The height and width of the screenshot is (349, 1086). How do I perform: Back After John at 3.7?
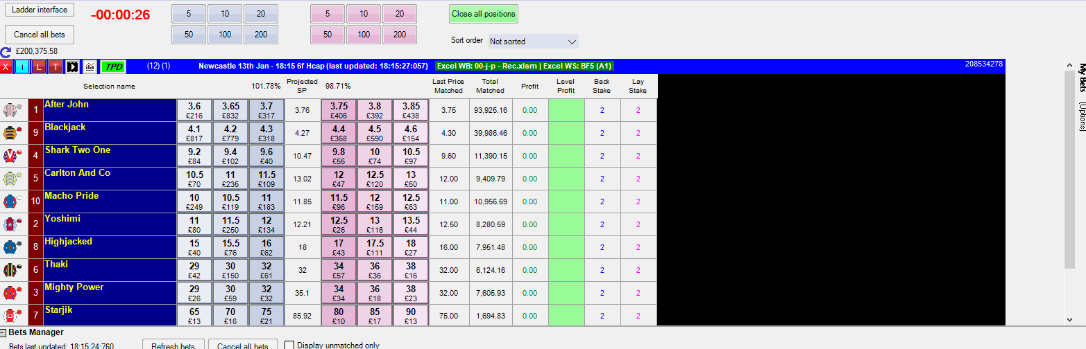[266, 110]
